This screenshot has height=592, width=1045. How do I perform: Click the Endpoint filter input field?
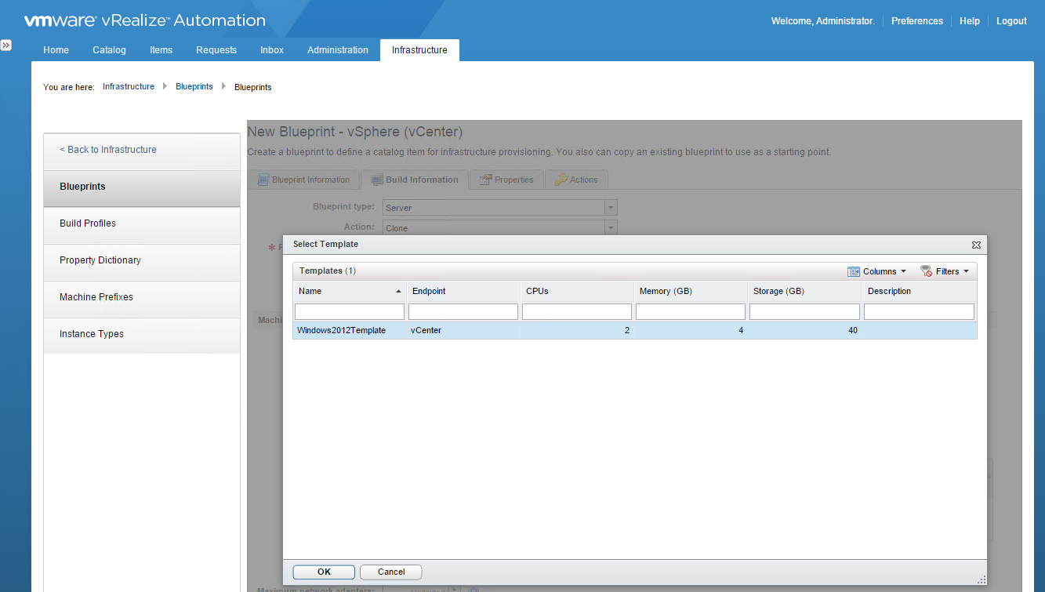[463, 312]
